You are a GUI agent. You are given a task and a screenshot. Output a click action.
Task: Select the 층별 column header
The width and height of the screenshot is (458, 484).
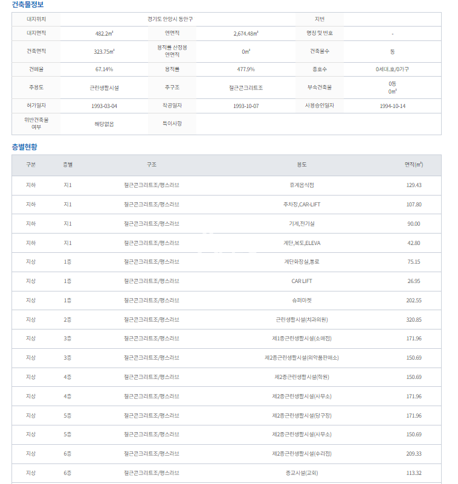coord(68,165)
